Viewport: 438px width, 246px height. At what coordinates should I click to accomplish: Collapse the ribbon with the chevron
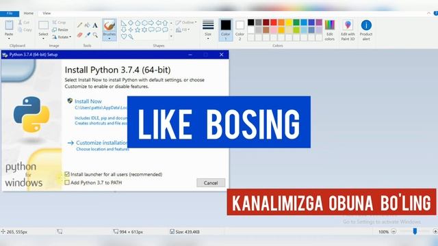click(x=428, y=13)
